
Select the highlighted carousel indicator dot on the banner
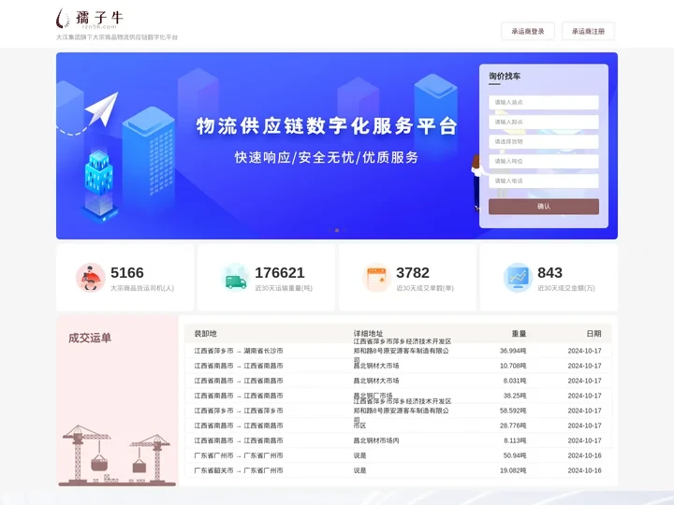coord(337,231)
